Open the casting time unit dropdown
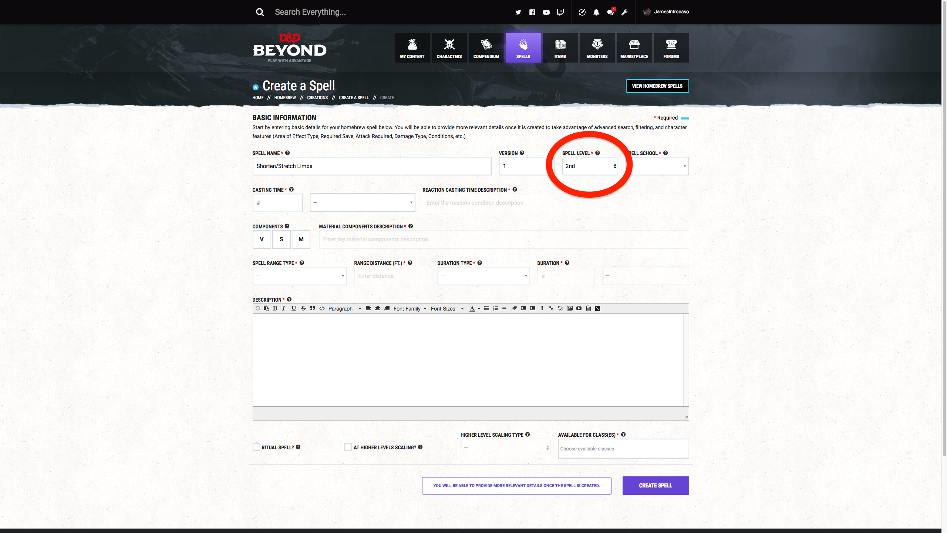 click(363, 202)
